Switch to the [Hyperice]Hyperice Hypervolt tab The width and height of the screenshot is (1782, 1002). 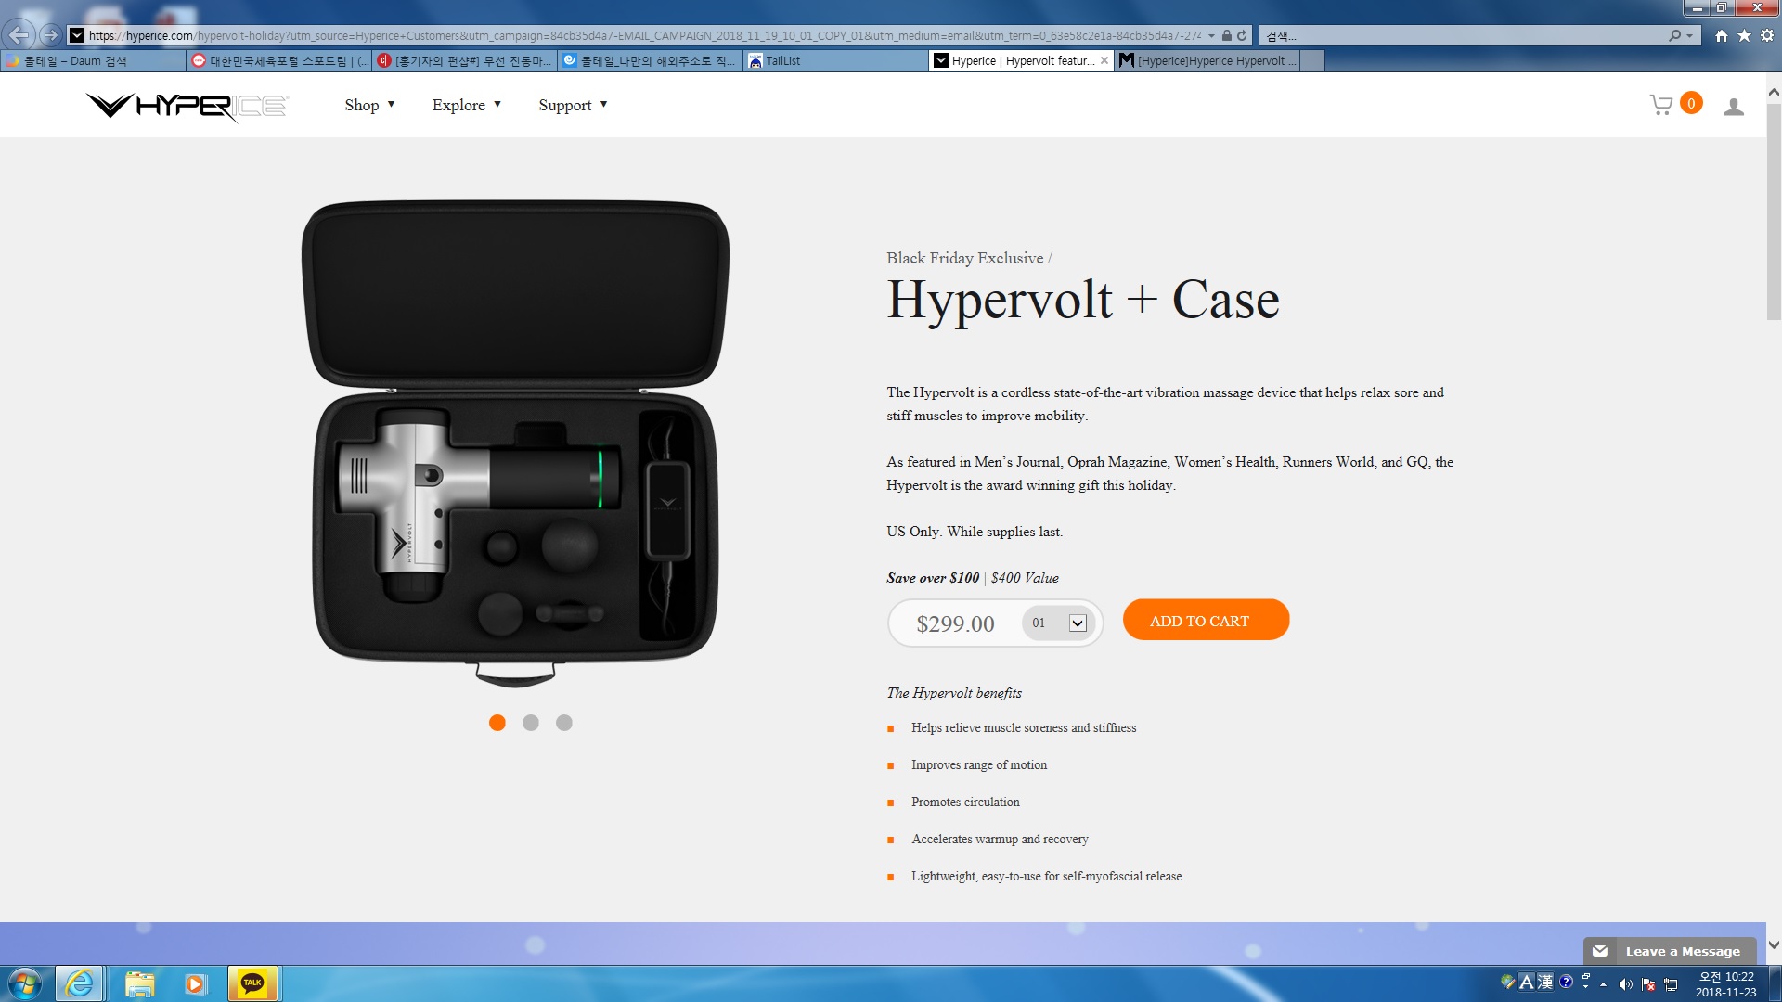point(1207,61)
